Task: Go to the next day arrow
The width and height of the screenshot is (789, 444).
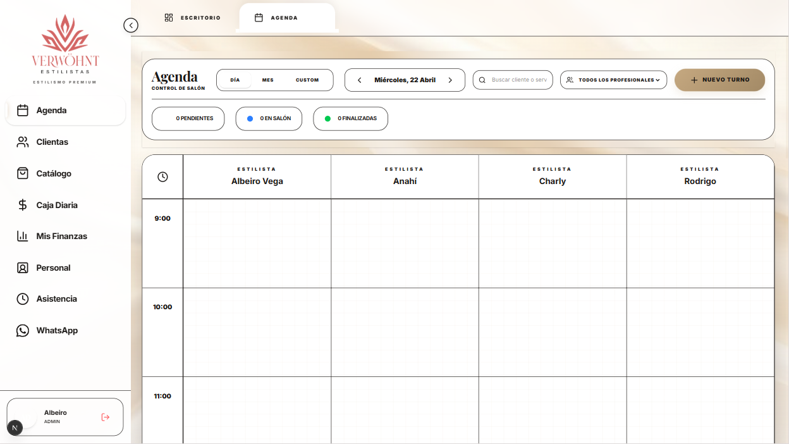Action: coord(450,80)
